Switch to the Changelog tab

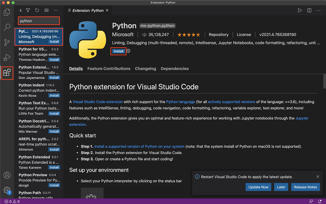tap(145, 69)
